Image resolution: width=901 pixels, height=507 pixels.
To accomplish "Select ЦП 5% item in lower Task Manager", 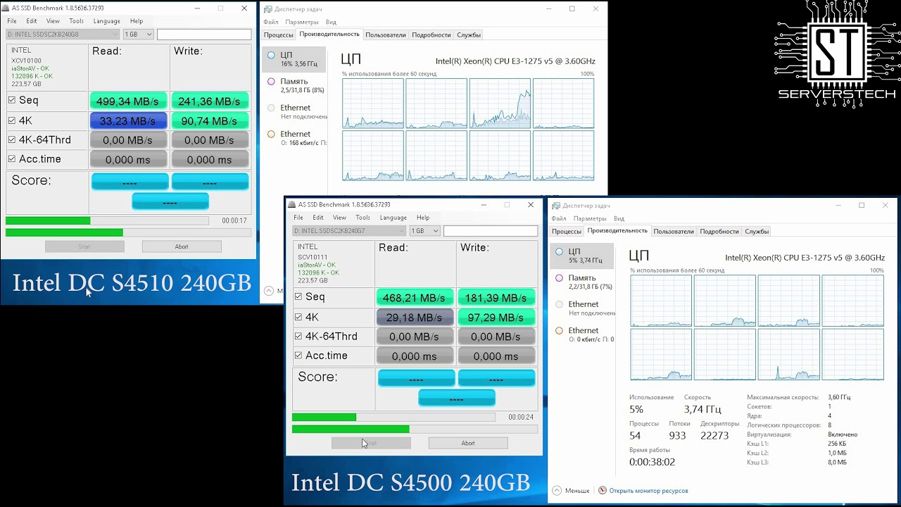I will [582, 256].
